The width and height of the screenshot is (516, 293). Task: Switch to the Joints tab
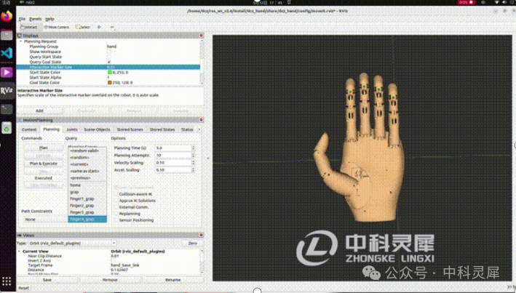(72, 129)
